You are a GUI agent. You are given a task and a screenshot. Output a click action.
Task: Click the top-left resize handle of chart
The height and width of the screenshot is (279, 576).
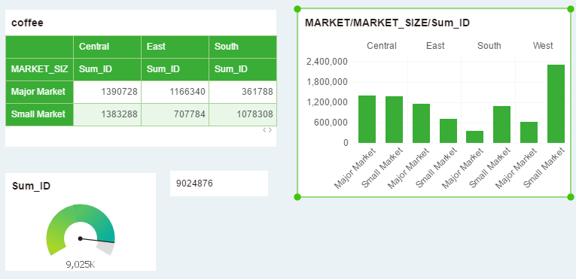coord(297,9)
